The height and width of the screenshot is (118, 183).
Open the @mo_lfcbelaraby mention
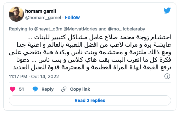(126, 29)
